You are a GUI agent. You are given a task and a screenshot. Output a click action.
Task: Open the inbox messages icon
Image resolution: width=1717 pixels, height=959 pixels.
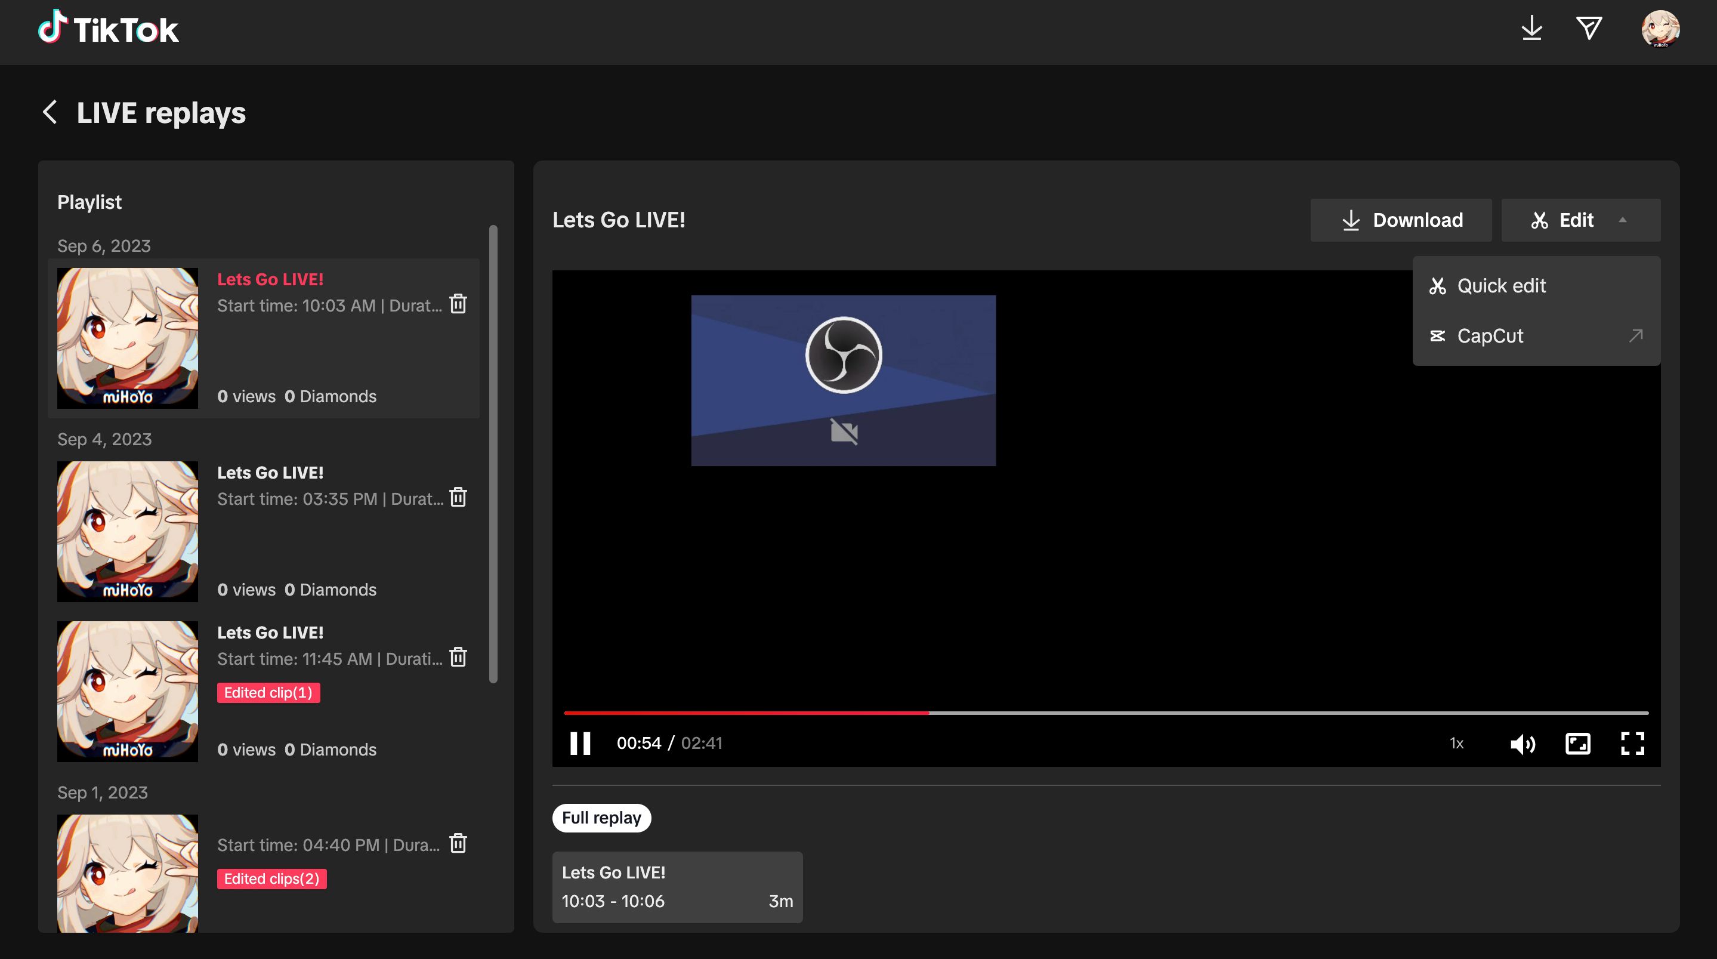(1589, 28)
